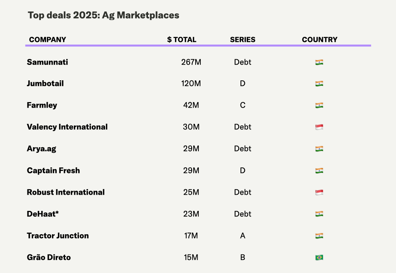The width and height of the screenshot is (396, 273).
Task: Click the India flag in Jumbotail row
Action: pos(319,83)
